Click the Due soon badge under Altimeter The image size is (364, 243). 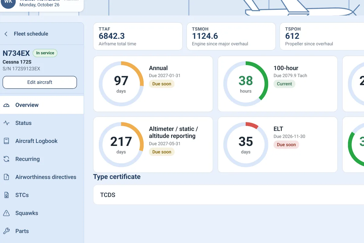tap(162, 152)
